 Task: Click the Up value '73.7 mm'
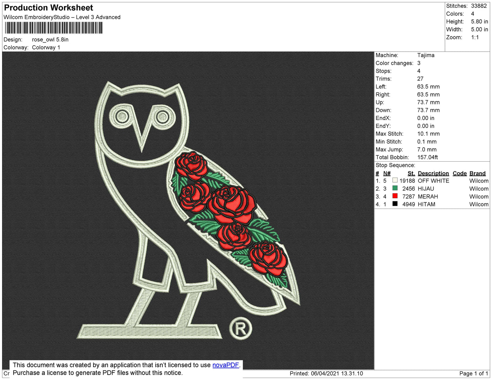(428, 102)
